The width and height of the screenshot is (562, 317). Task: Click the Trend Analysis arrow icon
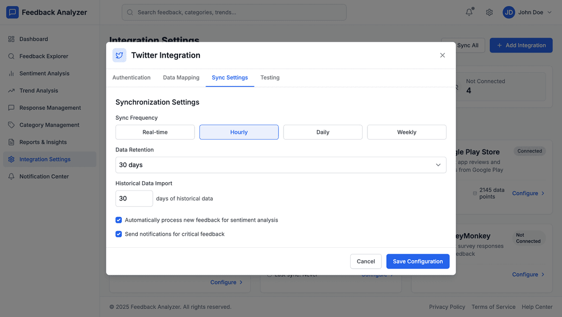(11, 91)
